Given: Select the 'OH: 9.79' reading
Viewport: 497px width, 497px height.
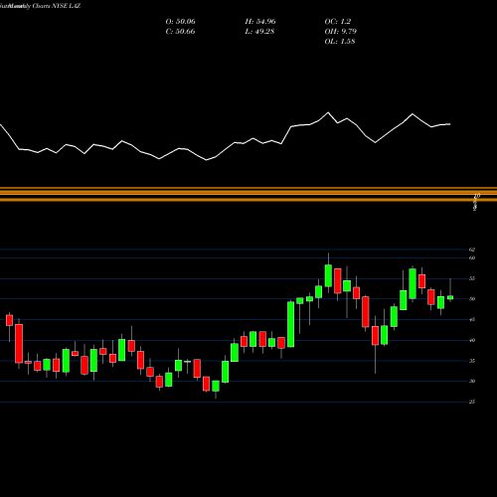Looking at the screenshot, I should click(x=341, y=32).
